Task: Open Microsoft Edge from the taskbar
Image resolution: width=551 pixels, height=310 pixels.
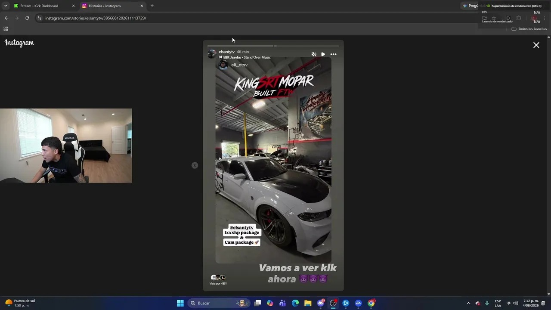Action: tap(295, 303)
